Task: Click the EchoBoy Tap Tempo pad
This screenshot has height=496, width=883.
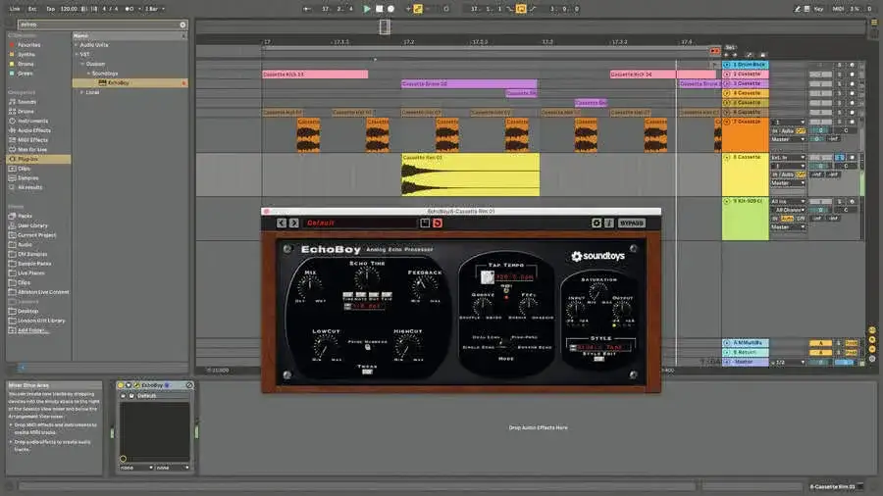Action: pos(488,276)
